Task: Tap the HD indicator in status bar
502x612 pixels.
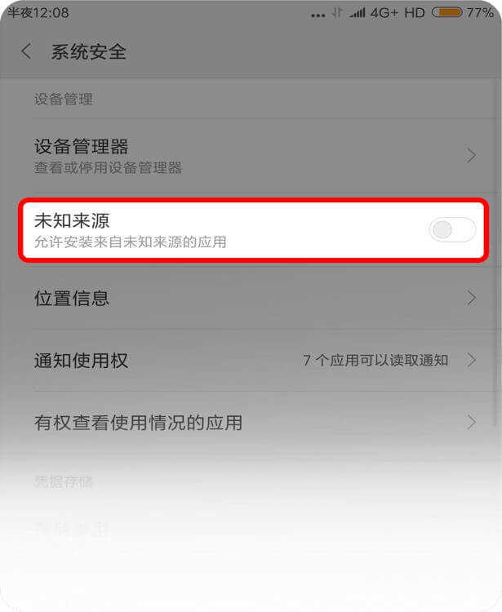Action: tap(415, 13)
